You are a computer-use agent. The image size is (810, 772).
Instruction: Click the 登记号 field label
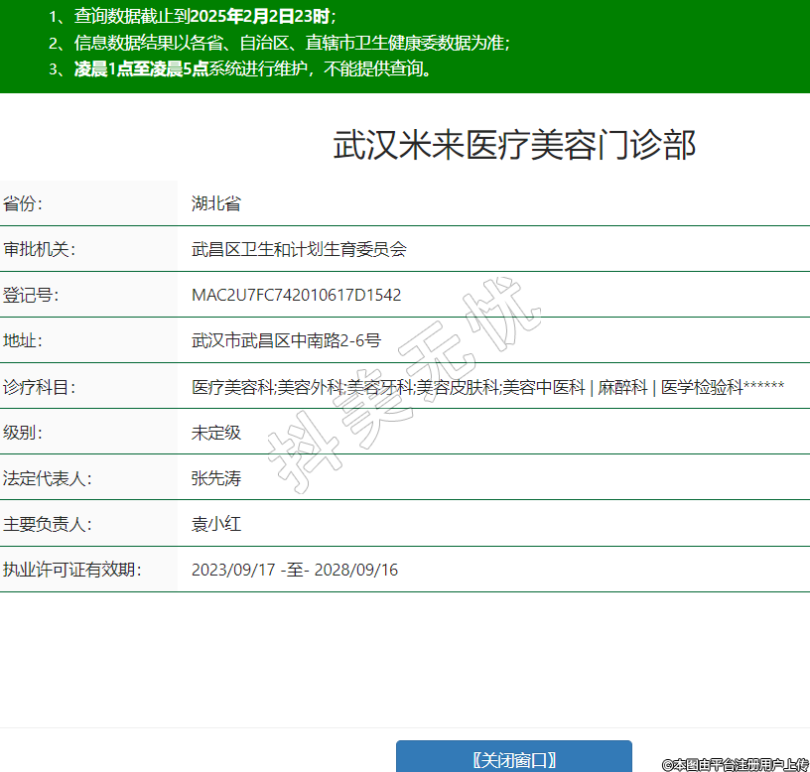(31, 296)
